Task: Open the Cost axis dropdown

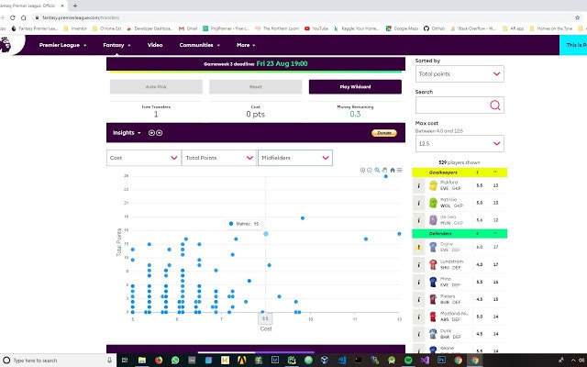Action: 144,158
